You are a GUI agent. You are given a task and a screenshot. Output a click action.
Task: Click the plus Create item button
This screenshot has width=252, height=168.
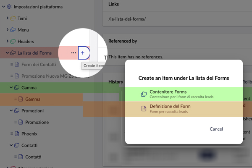tap(83, 53)
